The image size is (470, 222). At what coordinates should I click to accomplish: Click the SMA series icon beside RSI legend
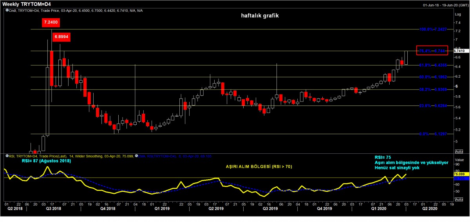click(x=135, y=156)
